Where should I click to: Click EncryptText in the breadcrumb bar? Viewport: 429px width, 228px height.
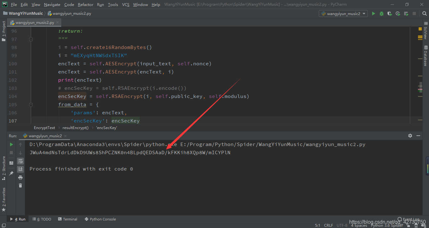(44, 128)
